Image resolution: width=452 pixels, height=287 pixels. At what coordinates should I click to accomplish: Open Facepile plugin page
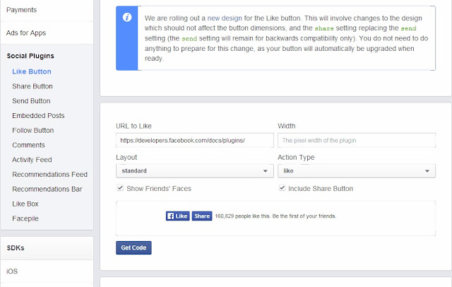pos(25,218)
